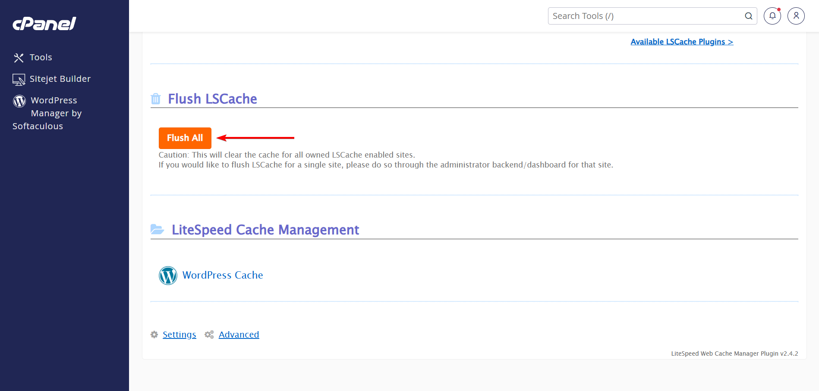Viewport: 819px width, 391px height.
Task: Click the trash icon beside Flush LSCache
Action: [x=156, y=99]
